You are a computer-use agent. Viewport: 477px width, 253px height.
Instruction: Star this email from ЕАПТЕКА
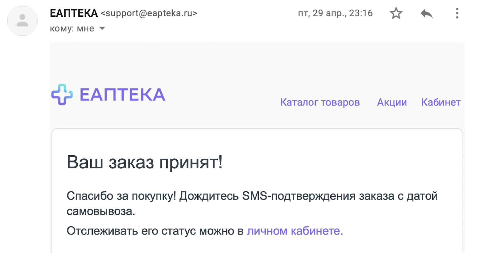coord(396,13)
